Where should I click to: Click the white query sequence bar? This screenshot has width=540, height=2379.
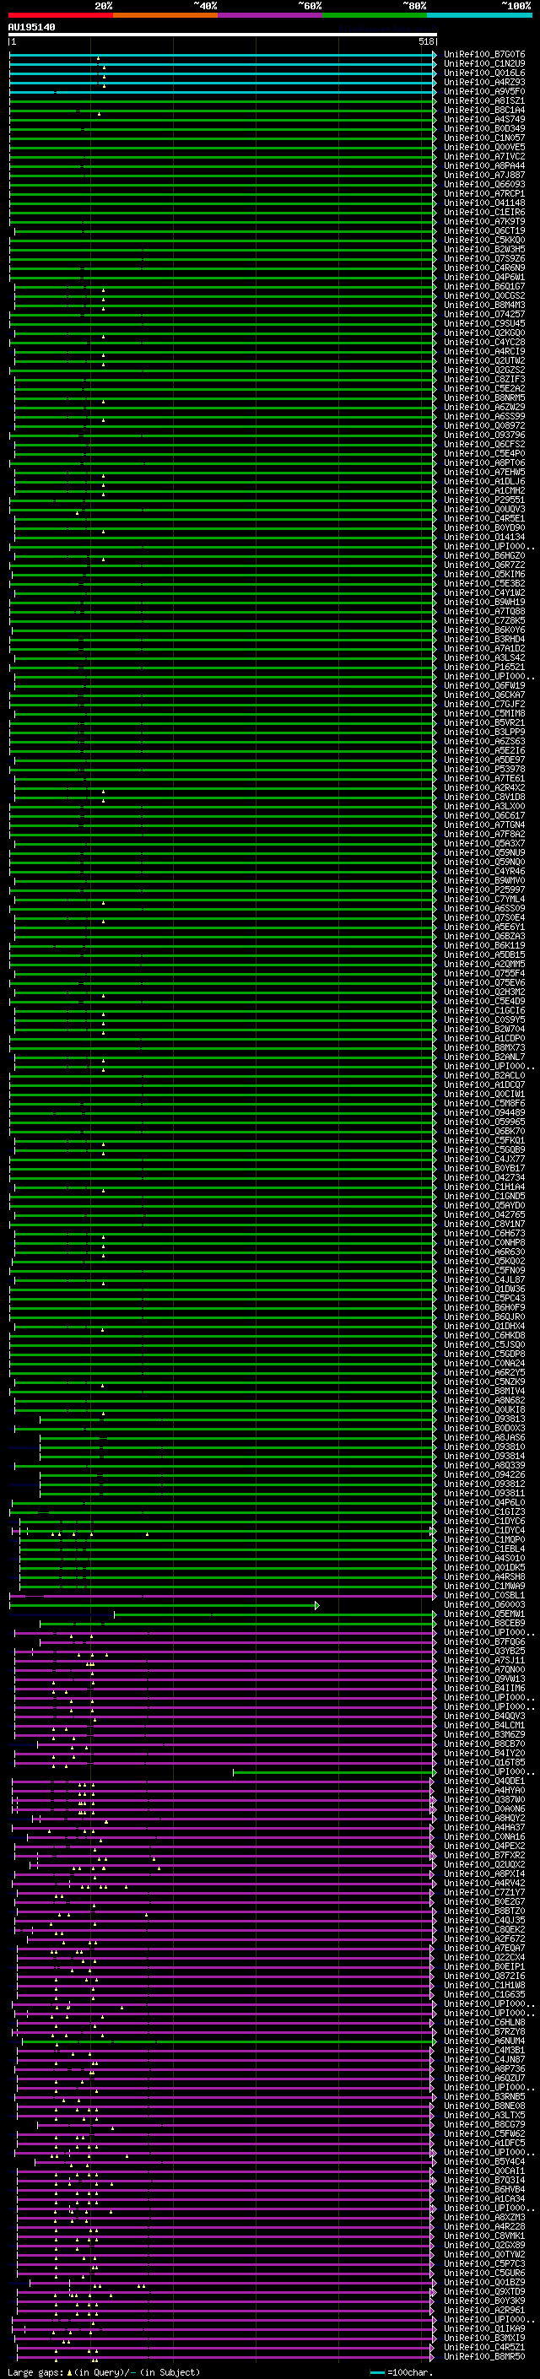pos(222,34)
